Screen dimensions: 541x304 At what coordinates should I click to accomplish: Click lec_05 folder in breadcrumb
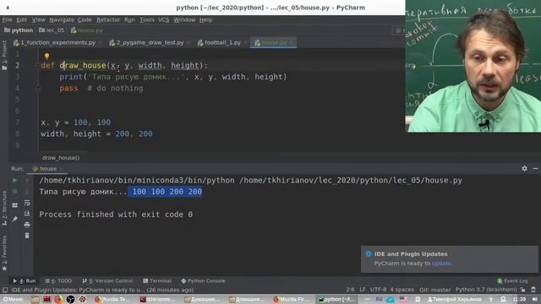pos(52,30)
